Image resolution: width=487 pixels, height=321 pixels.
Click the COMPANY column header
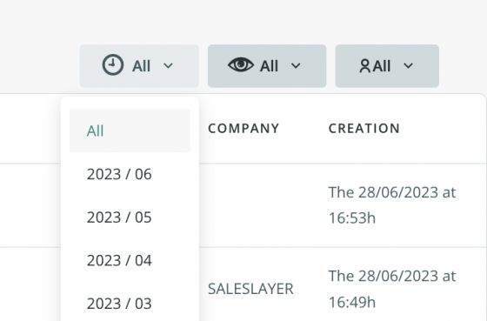243,129
